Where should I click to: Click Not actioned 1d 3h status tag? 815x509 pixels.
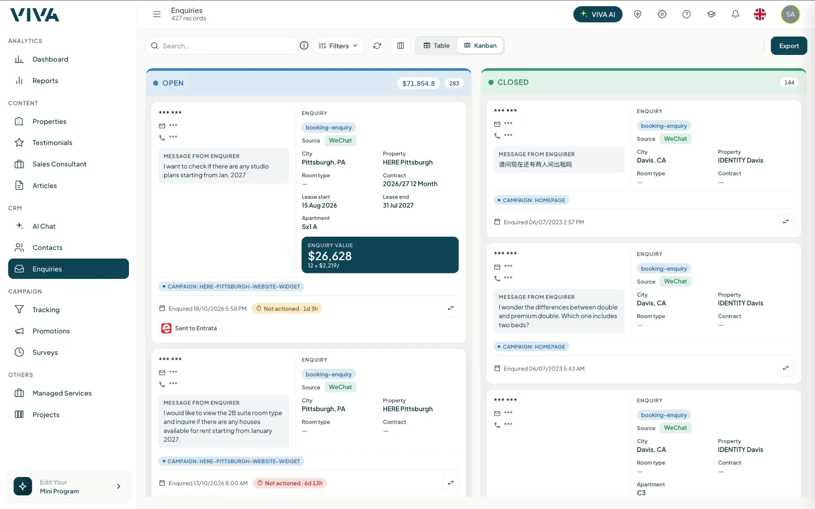[x=287, y=308]
